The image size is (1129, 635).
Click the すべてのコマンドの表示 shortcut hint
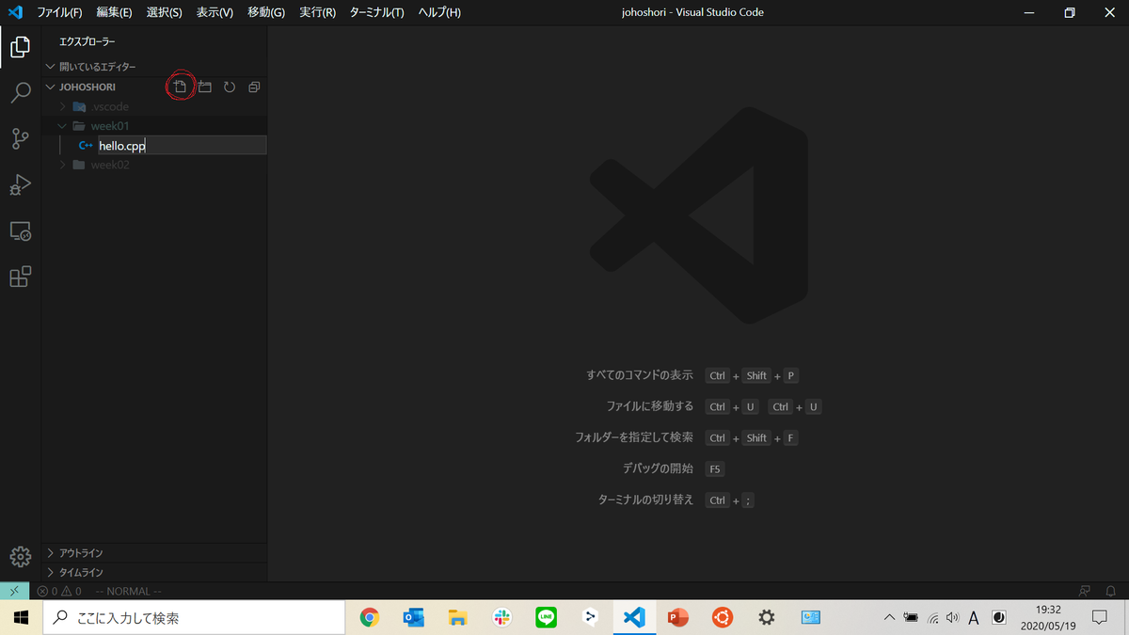tap(640, 375)
